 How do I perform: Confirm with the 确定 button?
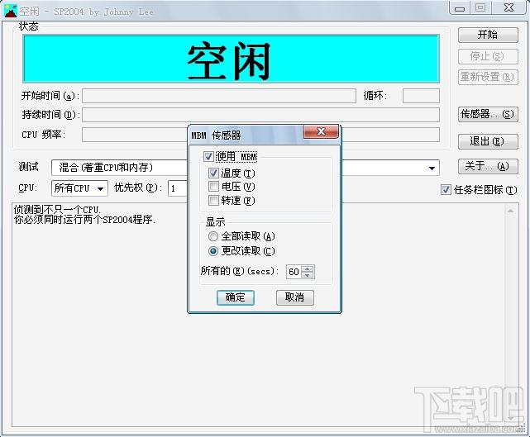236,297
